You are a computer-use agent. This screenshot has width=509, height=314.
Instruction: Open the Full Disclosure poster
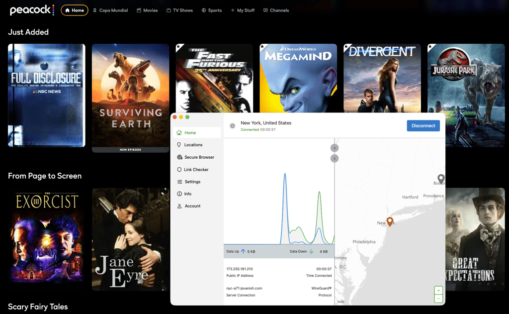click(x=47, y=95)
